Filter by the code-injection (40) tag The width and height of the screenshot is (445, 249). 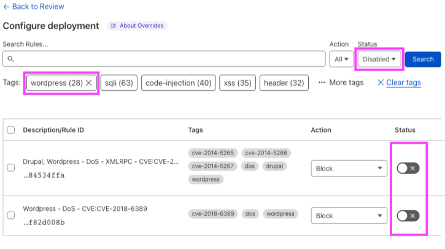[178, 83]
